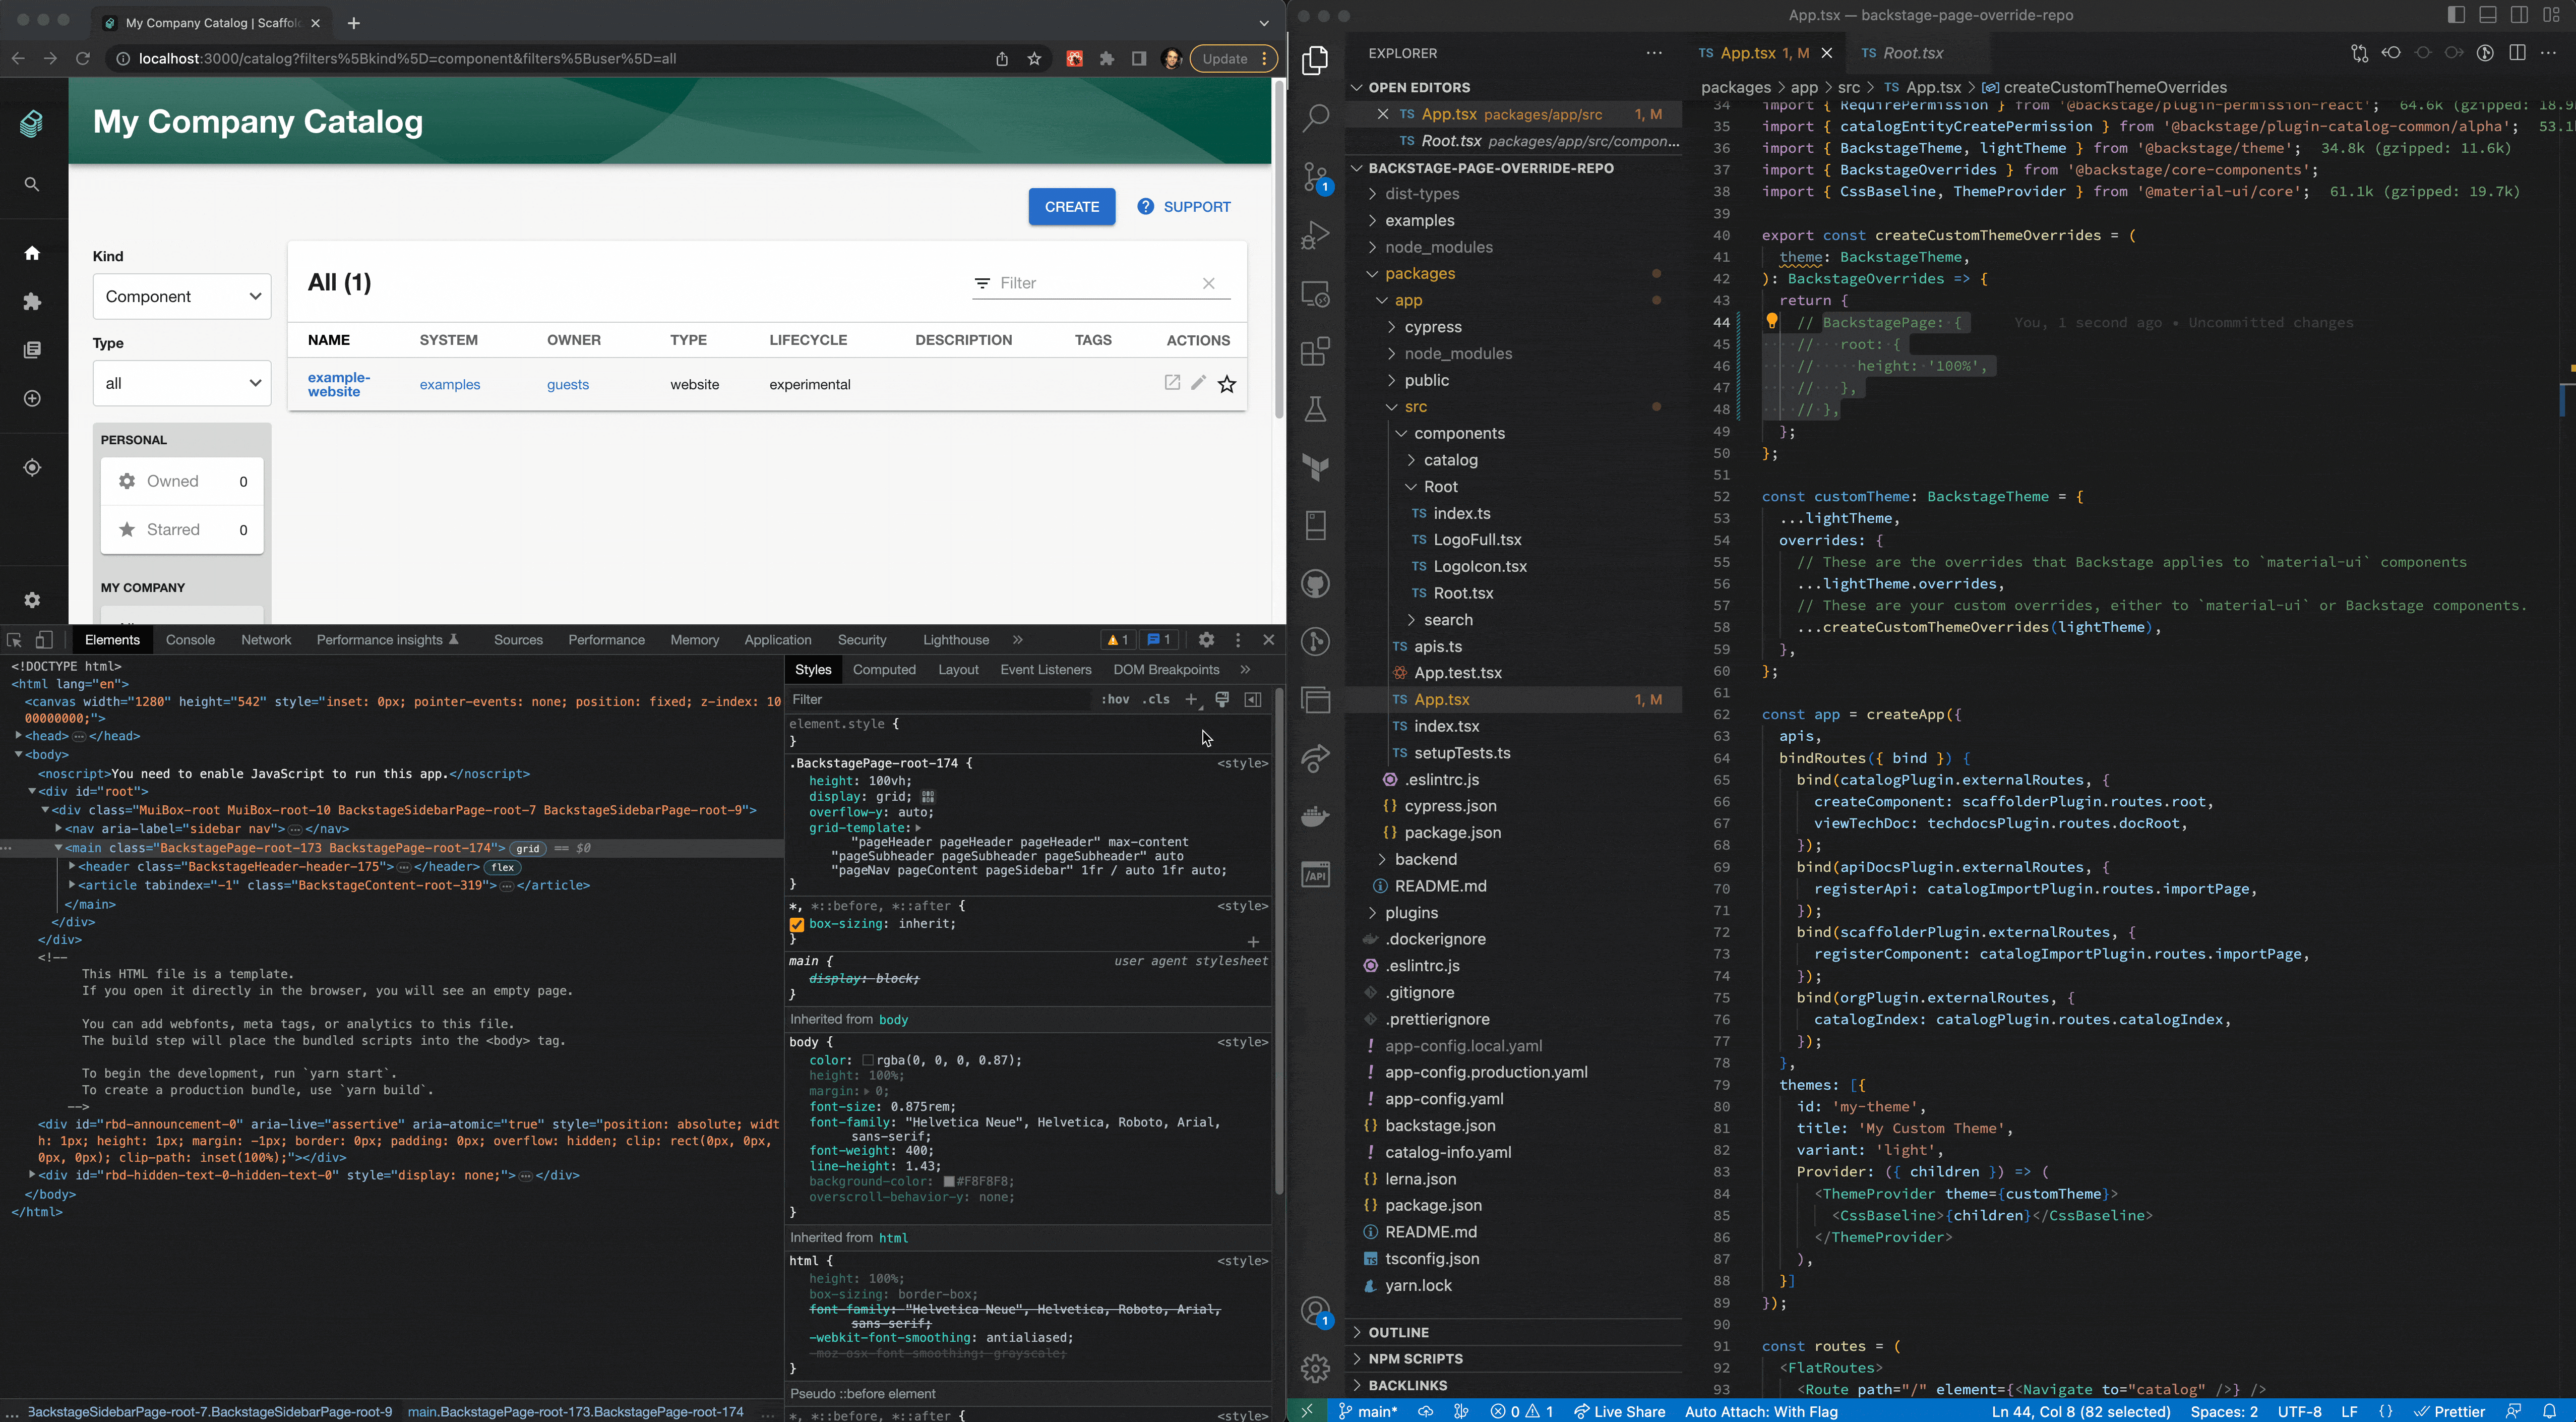Image resolution: width=2576 pixels, height=1422 pixels.
Task: Click the star icon for example-website row
Action: (x=1228, y=384)
